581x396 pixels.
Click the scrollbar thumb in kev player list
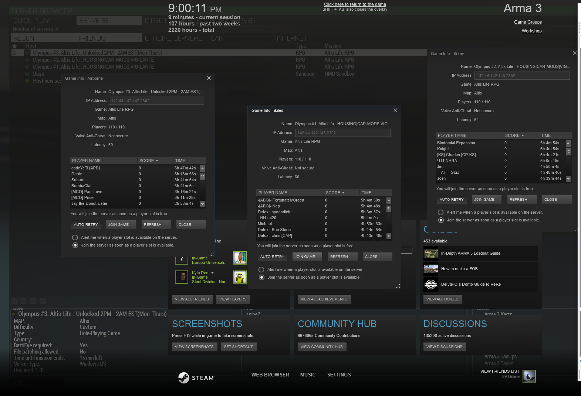click(568, 152)
